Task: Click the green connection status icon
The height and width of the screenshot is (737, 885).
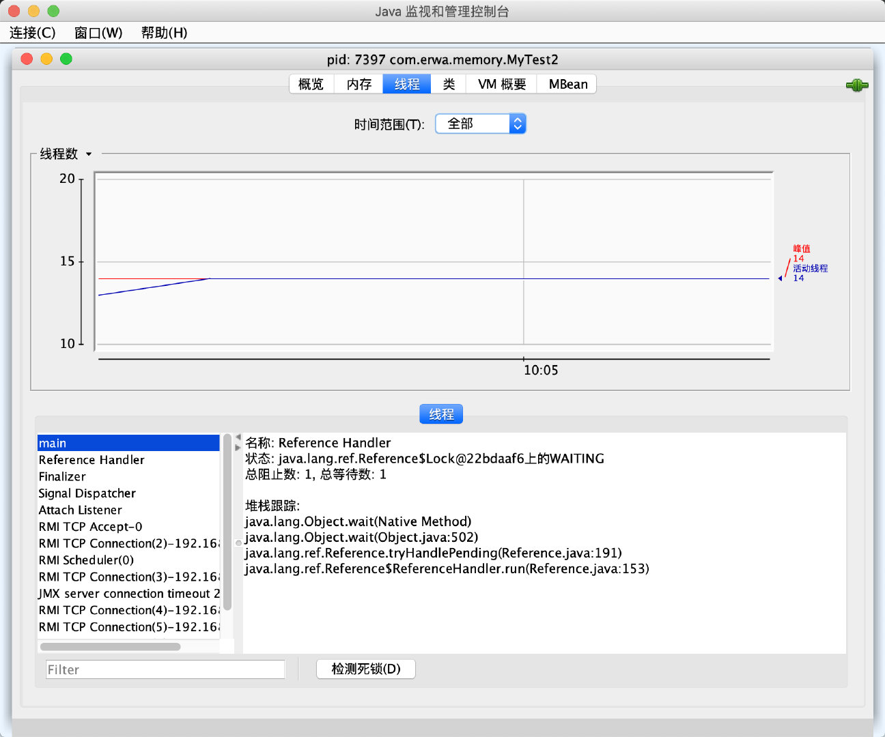Action: click(x=857, y=85)
